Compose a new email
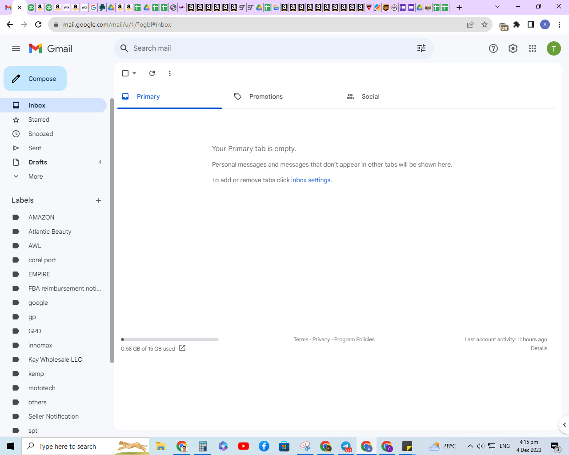Image resolution: width=569 pixels, height=455 pixels. point(35,79)
